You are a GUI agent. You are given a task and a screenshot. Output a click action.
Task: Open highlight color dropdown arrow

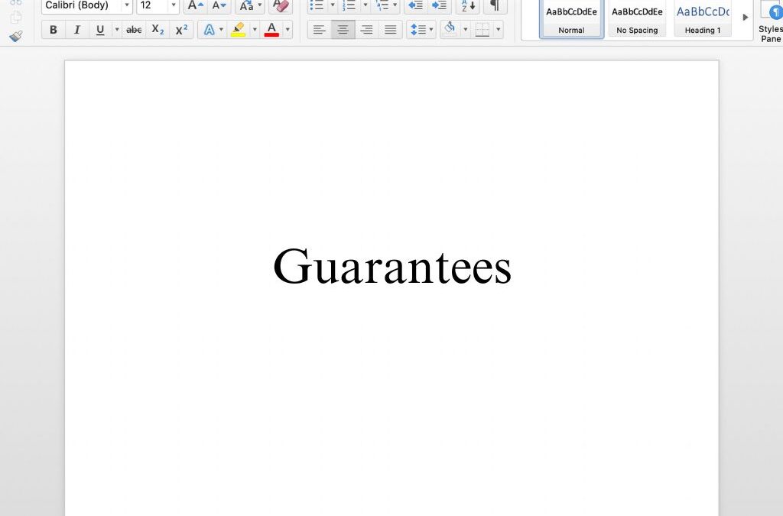255,30
